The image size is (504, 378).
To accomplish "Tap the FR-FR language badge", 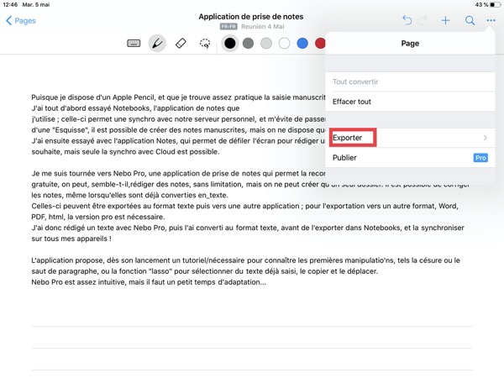I will [228, 27].
